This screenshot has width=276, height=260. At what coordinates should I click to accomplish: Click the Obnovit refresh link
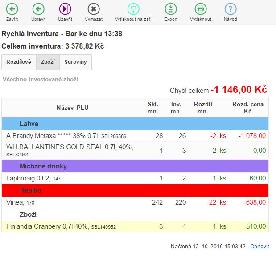click(259, 247)
